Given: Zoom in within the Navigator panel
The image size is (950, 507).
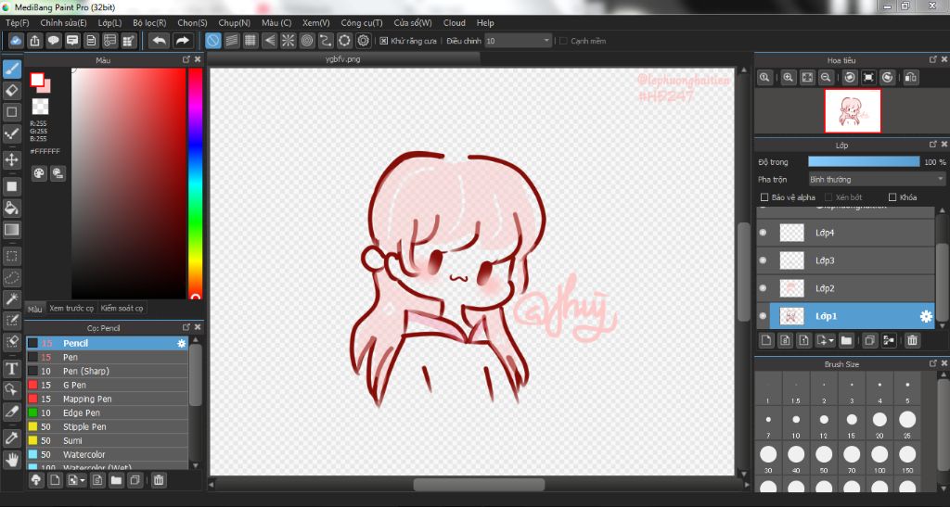Looking at the screenshot, I should pyautogui.click(x=788, y=78).
